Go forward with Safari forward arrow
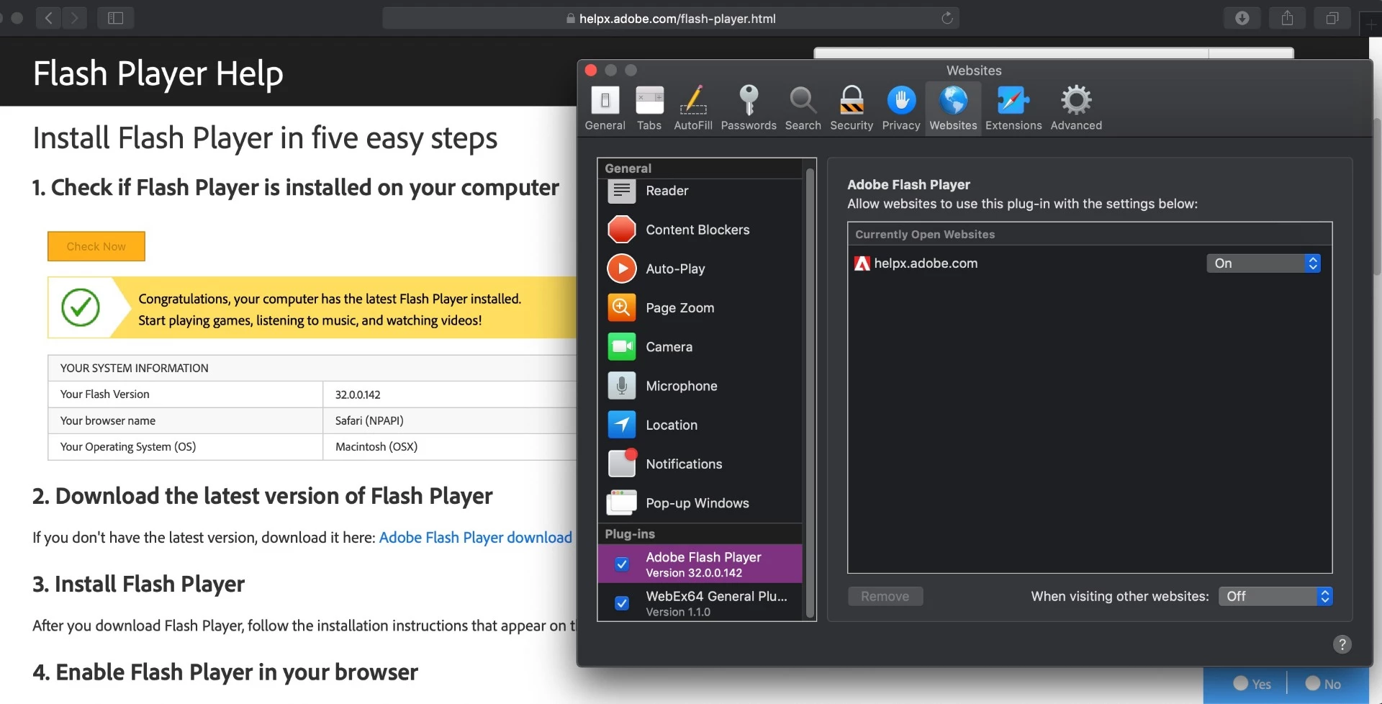 [74, 18]
